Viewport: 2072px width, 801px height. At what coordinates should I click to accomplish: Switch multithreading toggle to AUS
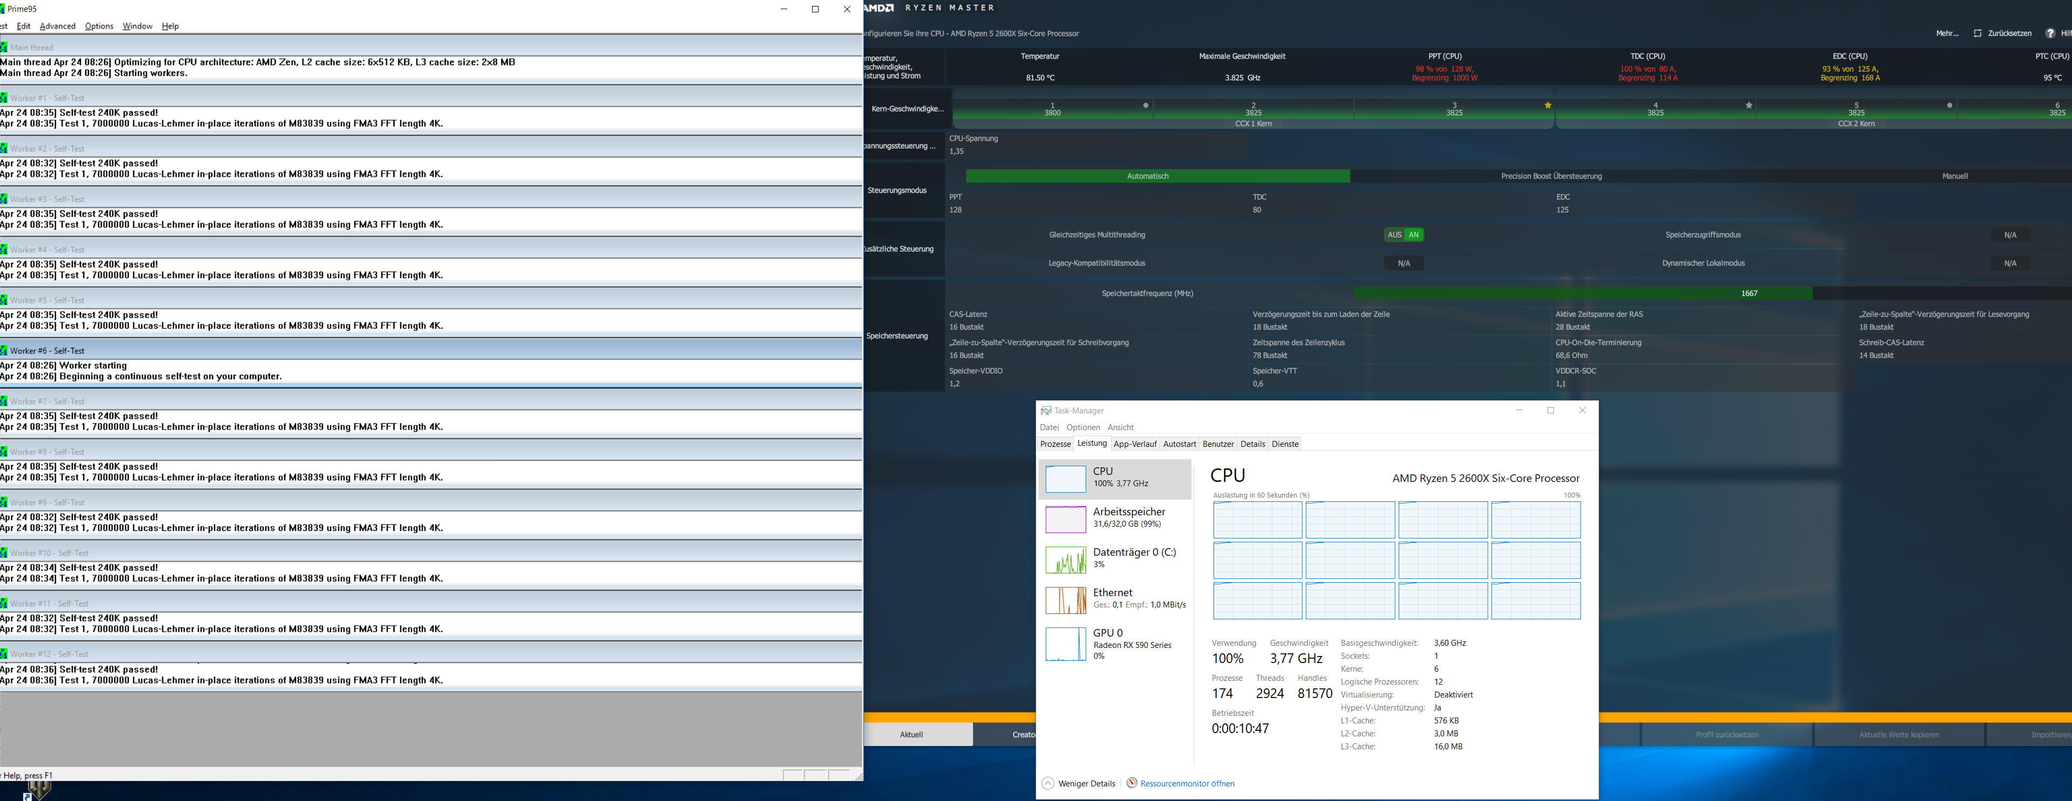(1394, 234)
